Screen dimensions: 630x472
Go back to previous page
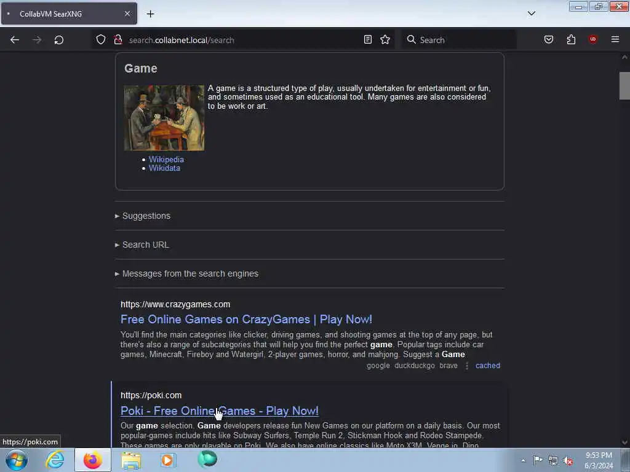[15, 40]
